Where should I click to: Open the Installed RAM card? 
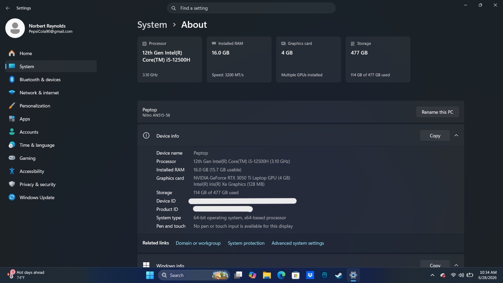pos(239,59)
